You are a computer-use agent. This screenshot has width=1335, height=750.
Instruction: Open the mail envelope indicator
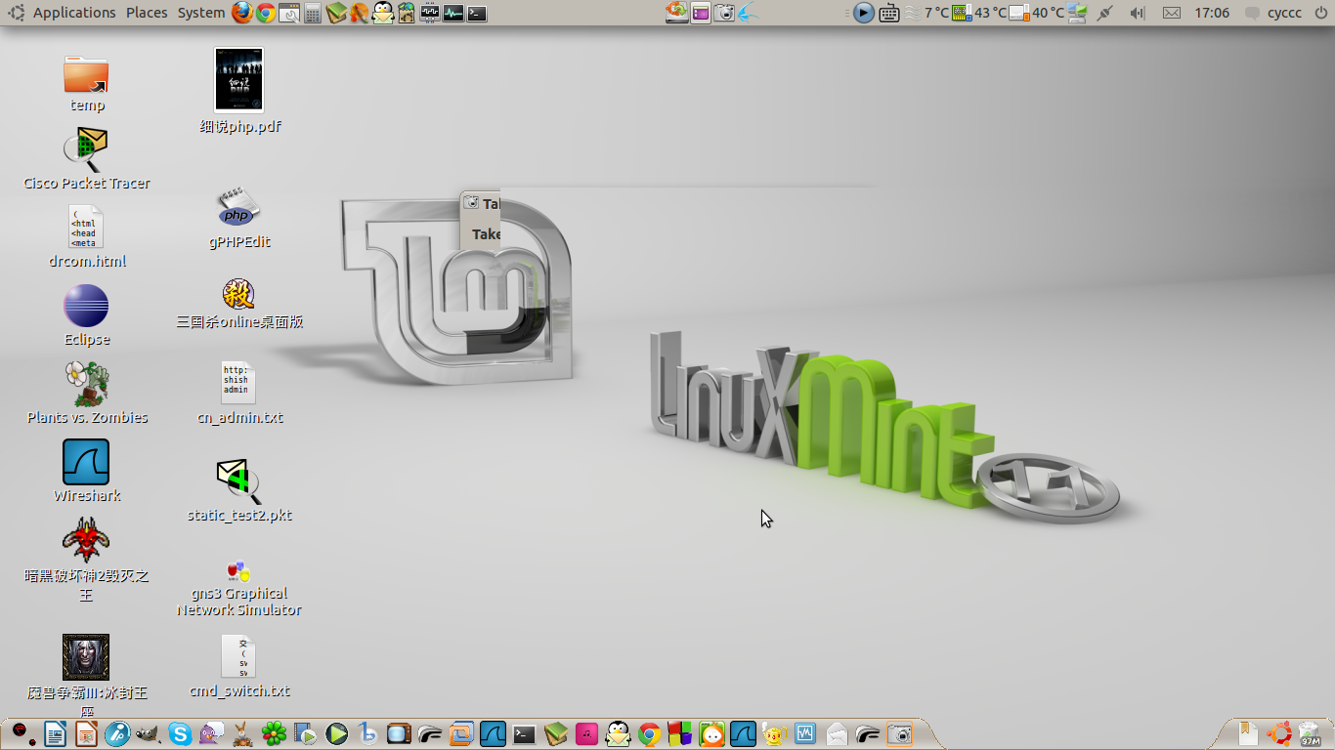[x=1172, y=13]
